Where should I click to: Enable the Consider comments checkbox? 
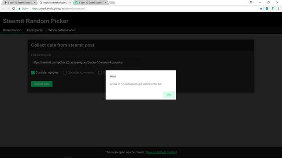(65, 72)
